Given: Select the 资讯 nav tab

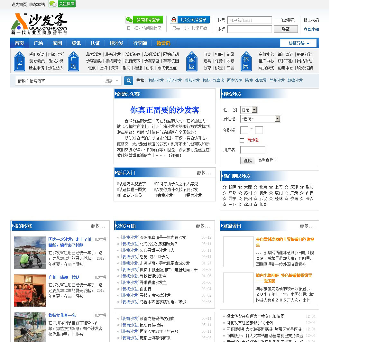Looking at the screenshot, I should click(x=76, y=43).
